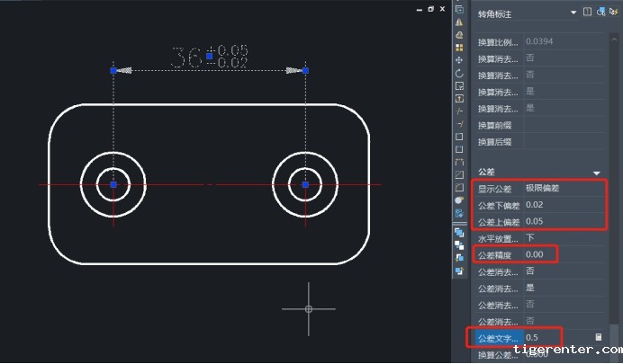The width and height of the screenshot is (623, 364).
Task: Select the Mirror tool in the modify toolbar
Action: point(459,22)
